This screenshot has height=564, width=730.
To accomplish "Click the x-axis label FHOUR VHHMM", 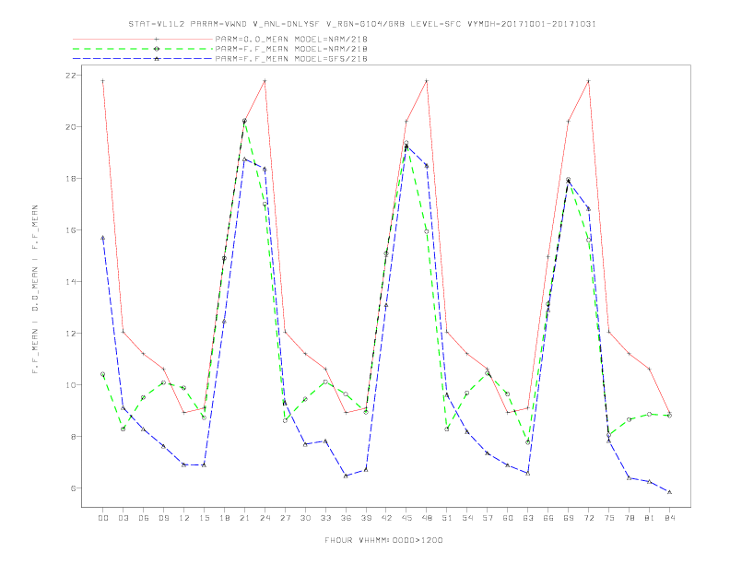I will pos(383,540).
